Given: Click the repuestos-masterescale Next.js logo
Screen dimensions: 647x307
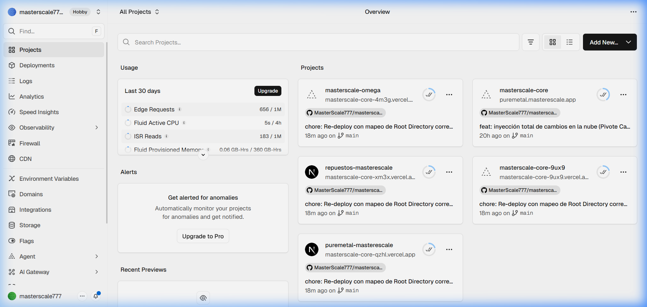Looking at the screenshot, I should [312, 172].
